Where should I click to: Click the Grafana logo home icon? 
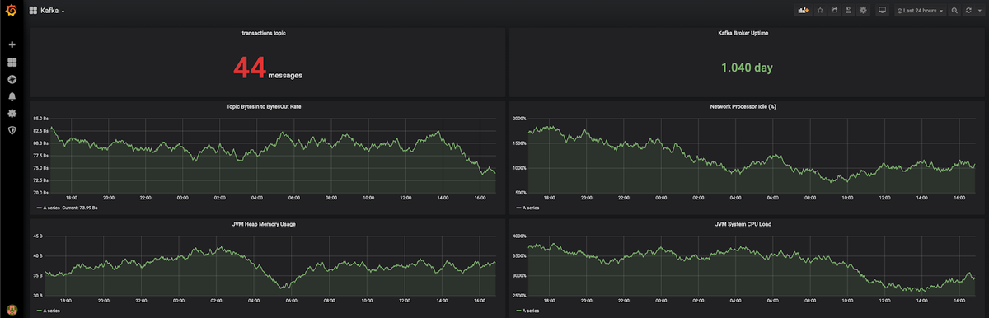[12, 11]
